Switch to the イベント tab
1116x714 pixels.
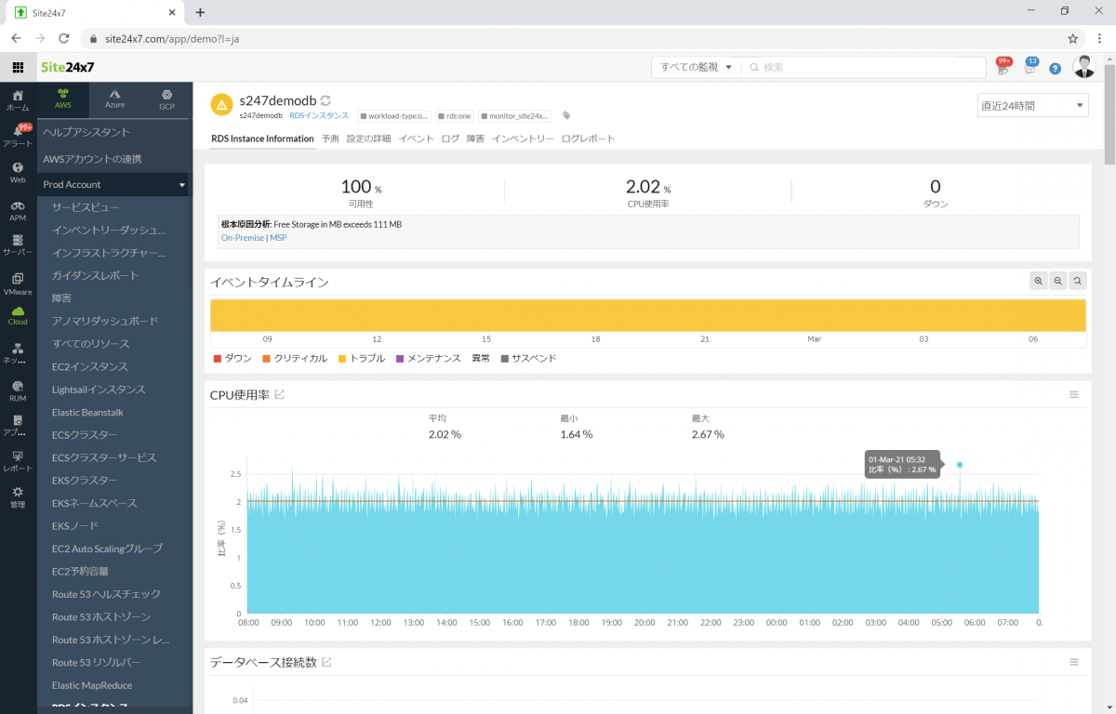click(x=417, y=139)
